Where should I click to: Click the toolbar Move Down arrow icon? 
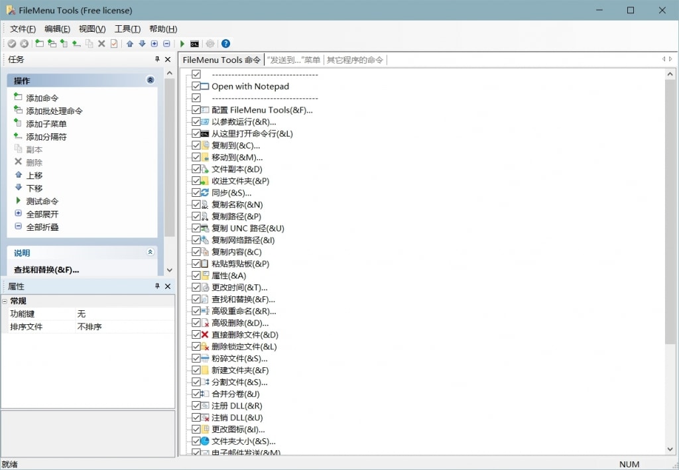coord(142,44)
